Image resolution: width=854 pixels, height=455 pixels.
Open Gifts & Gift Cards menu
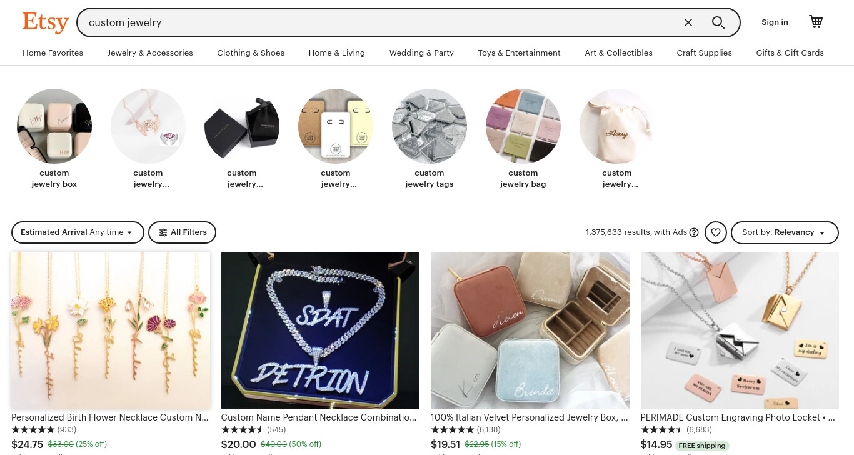pos(790,53)
